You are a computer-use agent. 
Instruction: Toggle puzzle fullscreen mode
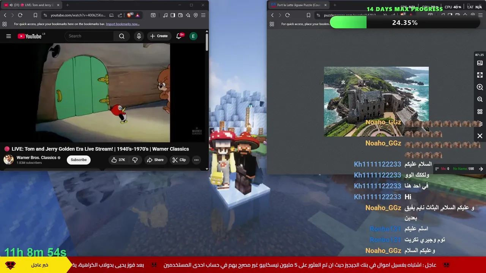coord(480,75)
